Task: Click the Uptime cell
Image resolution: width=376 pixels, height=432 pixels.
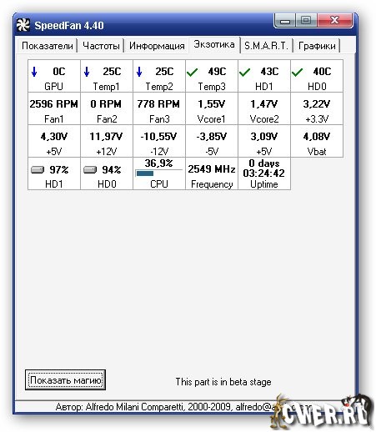Action: [x=264, y=173]
